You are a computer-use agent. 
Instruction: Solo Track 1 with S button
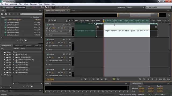point(67,25)
